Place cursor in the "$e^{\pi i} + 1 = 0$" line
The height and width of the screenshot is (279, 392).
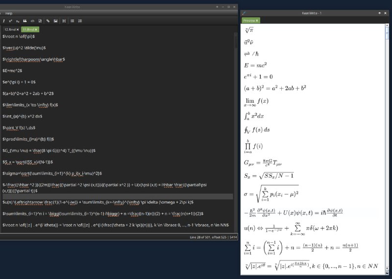coord(19,82)
